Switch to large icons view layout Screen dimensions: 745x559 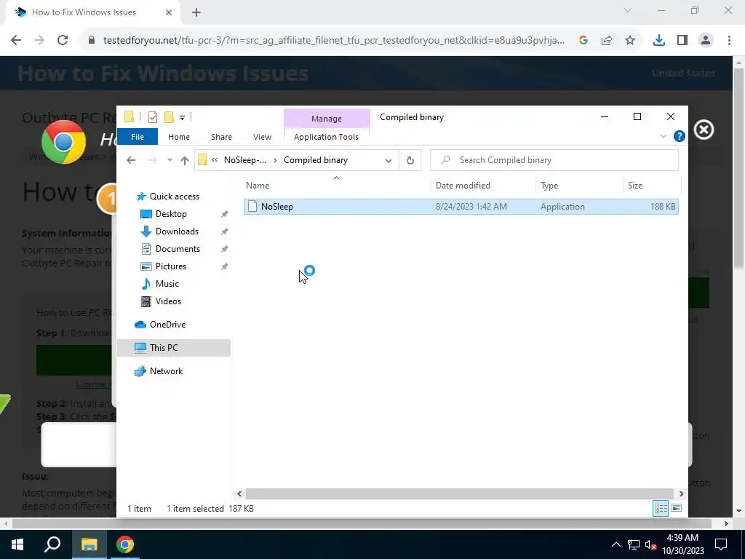point(677,508)
